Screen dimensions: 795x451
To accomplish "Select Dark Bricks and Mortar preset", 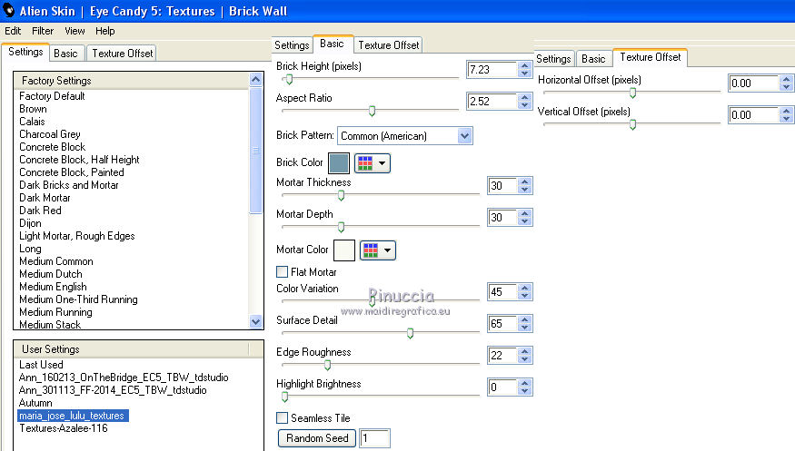I will [68, 185].
